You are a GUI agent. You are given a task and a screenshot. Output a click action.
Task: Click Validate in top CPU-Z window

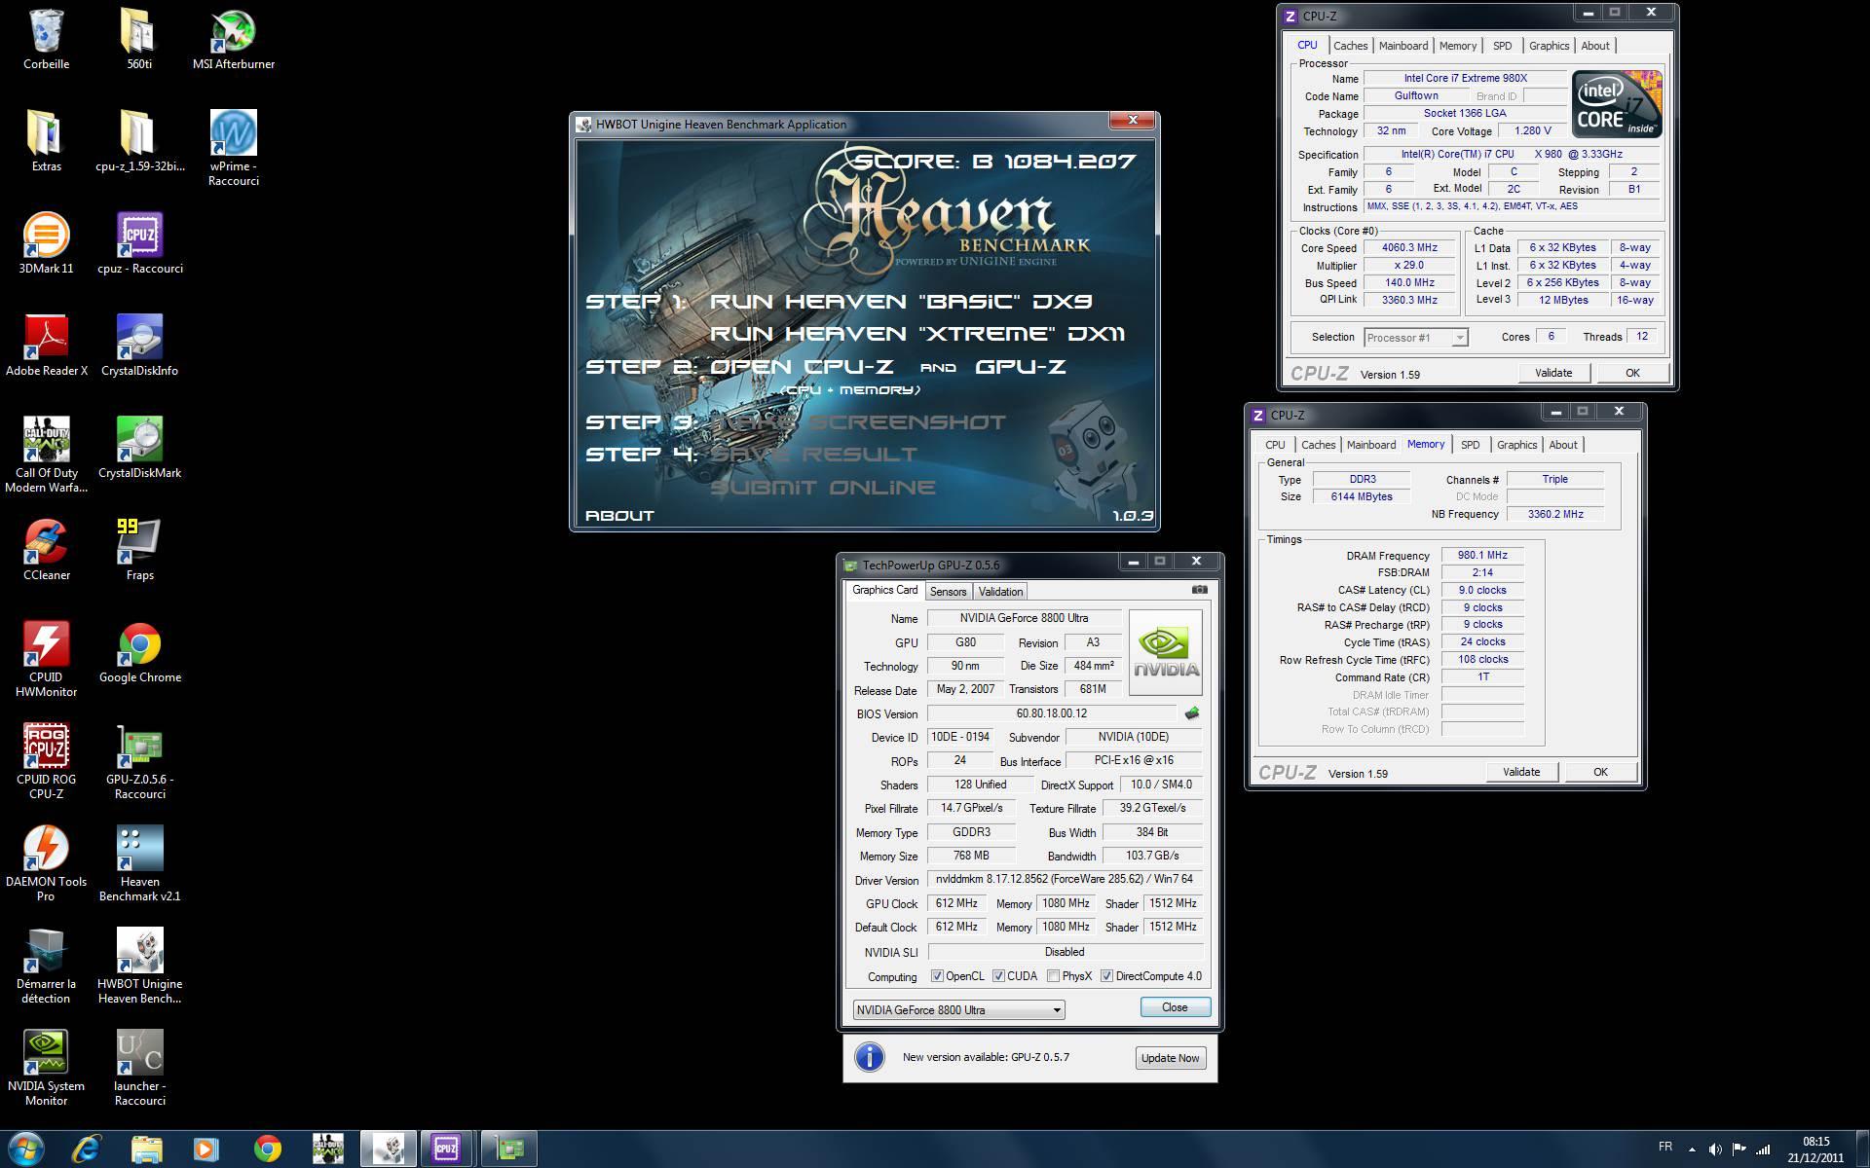[1553, 373]
